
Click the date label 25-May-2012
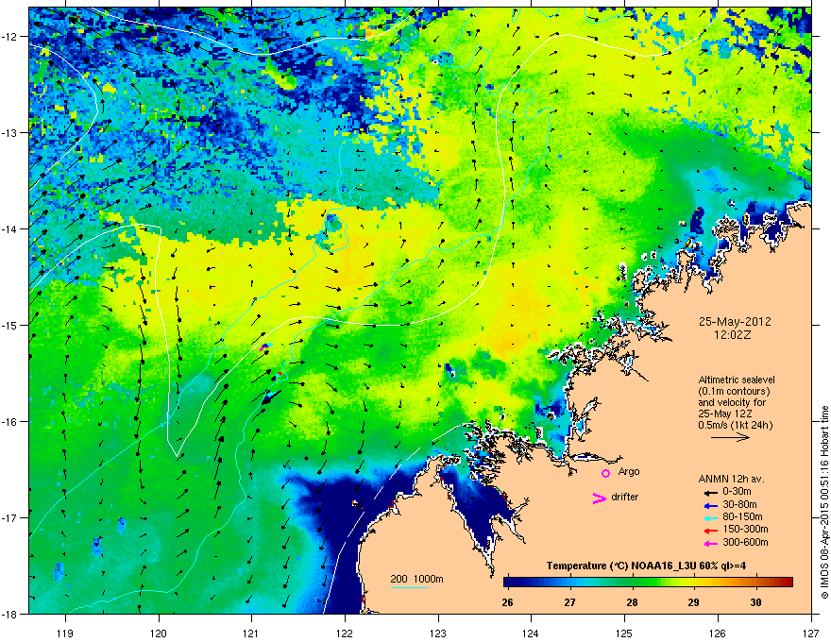735,322
